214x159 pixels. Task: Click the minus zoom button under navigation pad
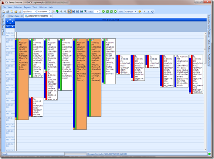tap(8, 27)
